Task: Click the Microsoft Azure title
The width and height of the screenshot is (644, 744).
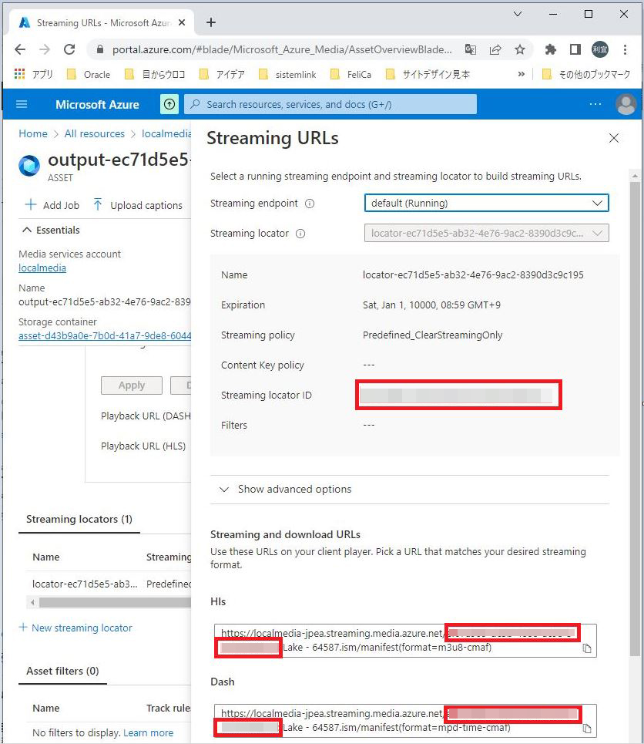Action: click(97, 104)
